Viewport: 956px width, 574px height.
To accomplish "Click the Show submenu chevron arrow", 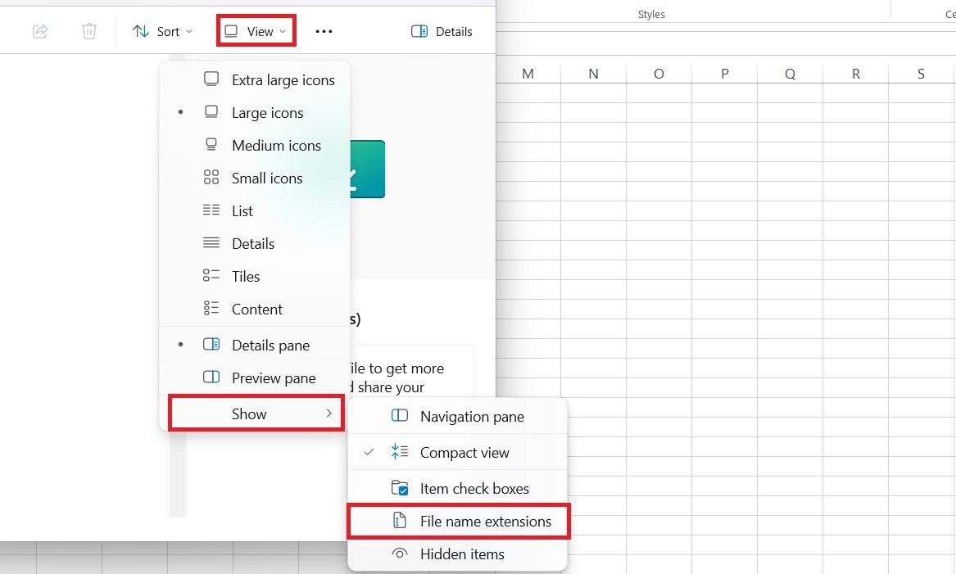I will [x=329, y=414].
